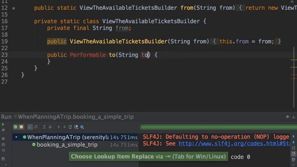Viewport: 297px width, 167px height.
Task: Click SLF4J Defaulting to no-operation message
Action: click(x=216, y=137)
